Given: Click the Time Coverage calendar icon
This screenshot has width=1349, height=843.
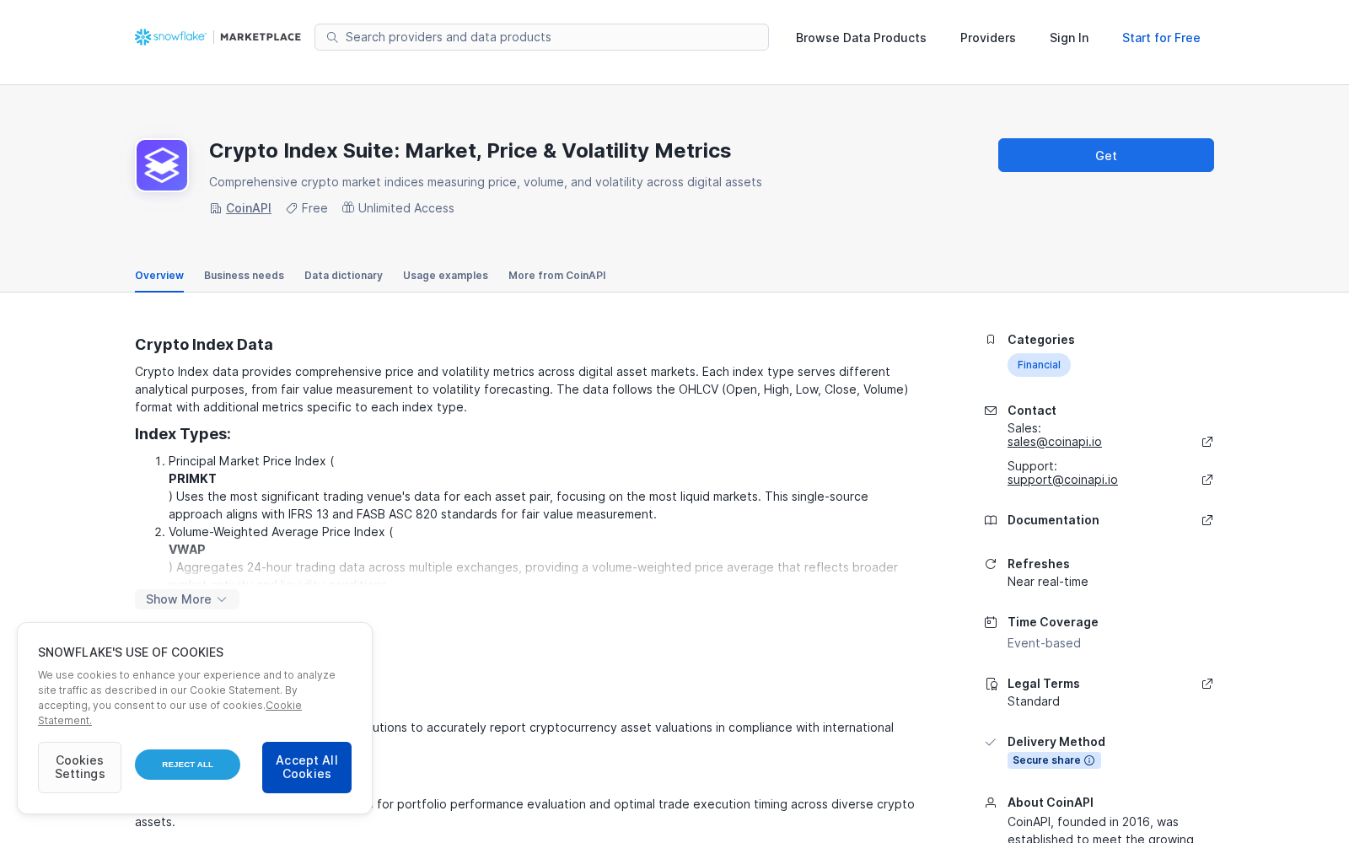Looking at the screenshot, I should 991,622.
